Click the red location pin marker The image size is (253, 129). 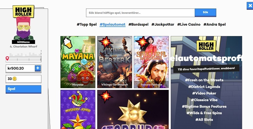tap(7, 58)
